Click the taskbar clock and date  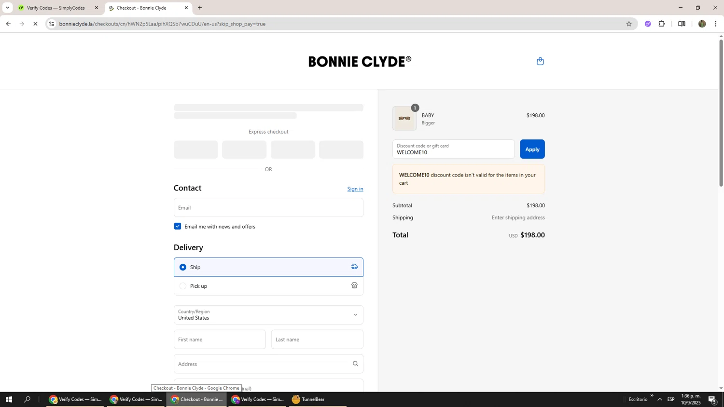pyautogui.click(x=691, y=399)
